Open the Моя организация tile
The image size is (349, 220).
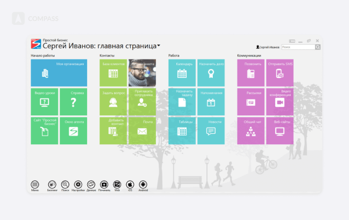[59, 73]
